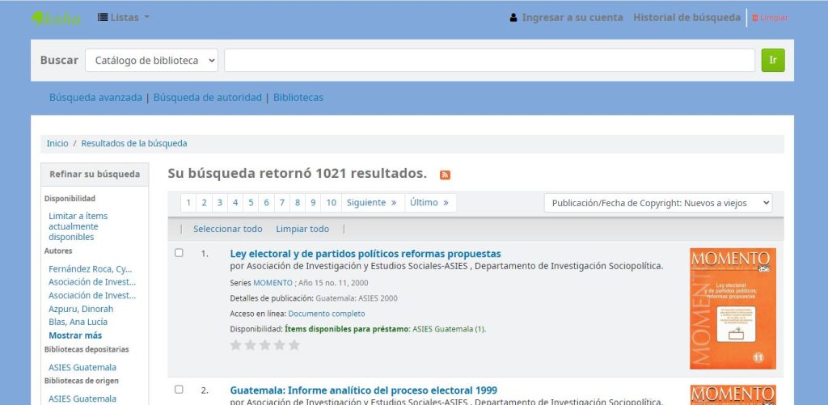Jump to Último results page
Viewport: 828px width, 405px height.
[429, 203]
